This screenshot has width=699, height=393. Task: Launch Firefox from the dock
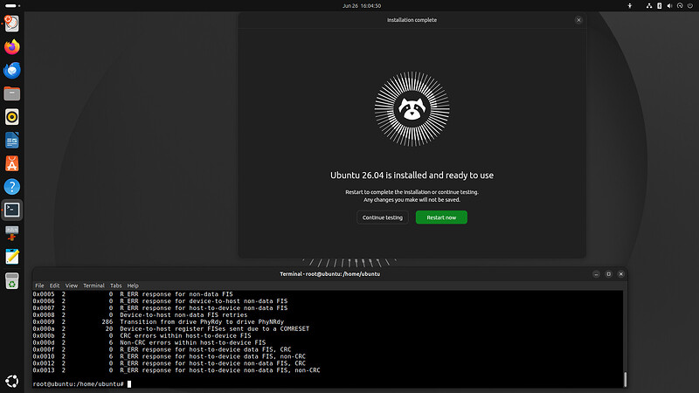coord(11,47)
